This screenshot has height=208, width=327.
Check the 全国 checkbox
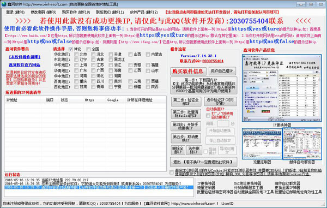pos(88,49)
